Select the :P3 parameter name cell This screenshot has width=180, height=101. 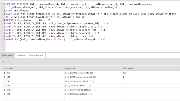click(x=35, y=81)
